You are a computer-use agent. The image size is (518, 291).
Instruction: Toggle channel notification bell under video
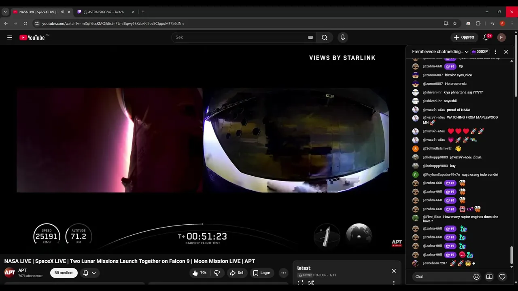86,273
